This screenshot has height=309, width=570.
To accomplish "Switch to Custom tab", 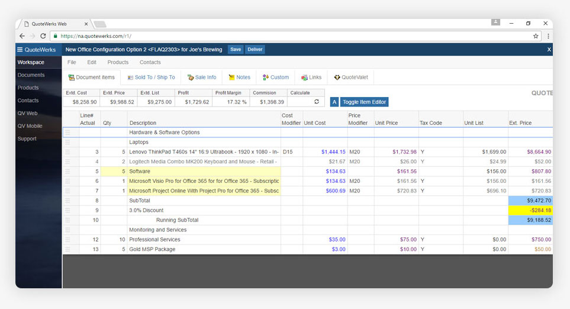I will pyautogui.click(x=276, y=78).
